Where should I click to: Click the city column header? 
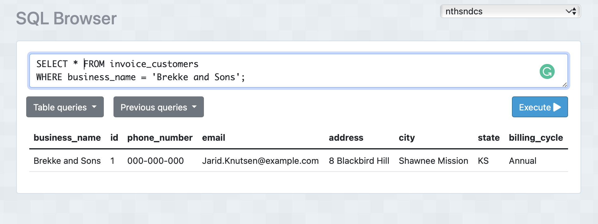click(x=407, y=138)
